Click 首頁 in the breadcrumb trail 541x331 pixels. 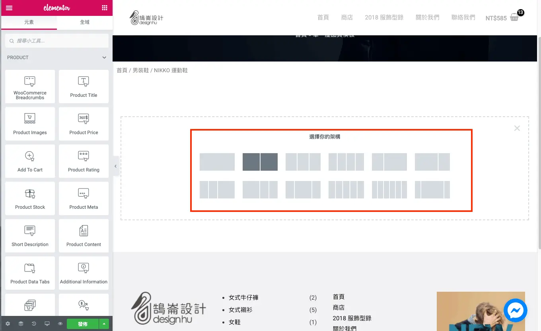pyautogui.click(x=122, y=70)
